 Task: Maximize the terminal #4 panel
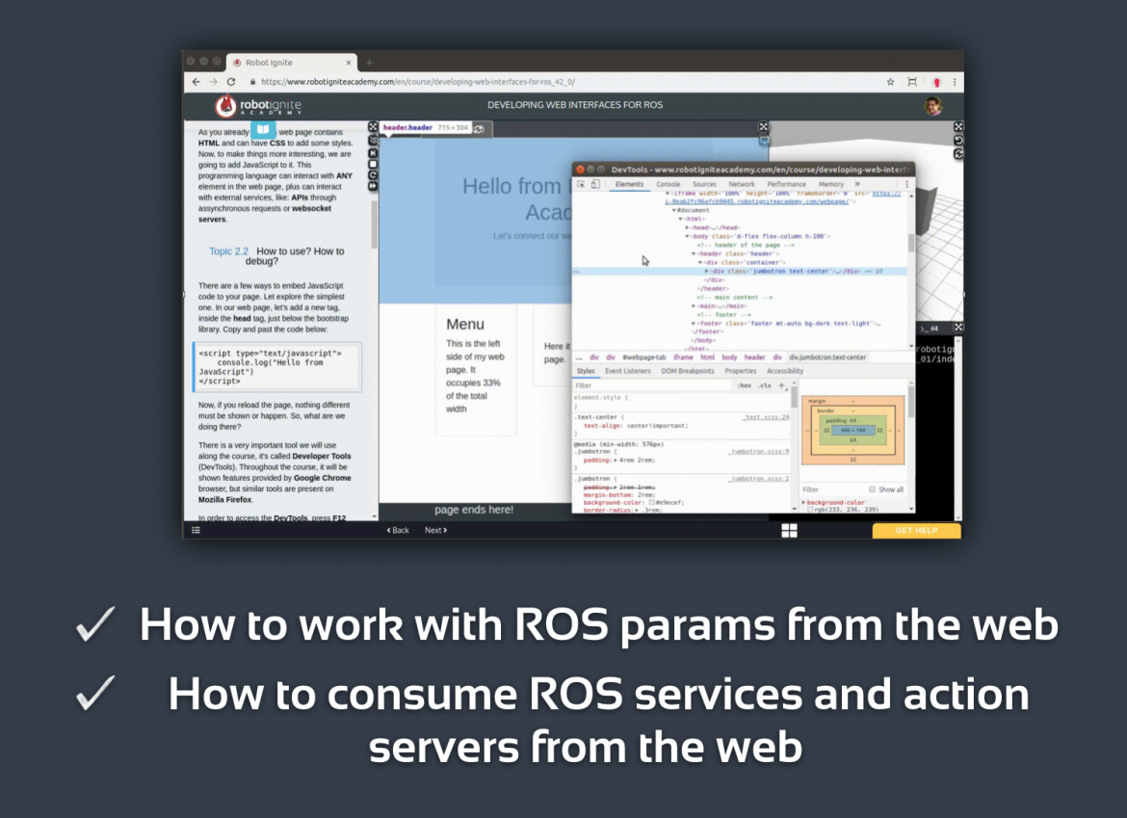point(958,327)
